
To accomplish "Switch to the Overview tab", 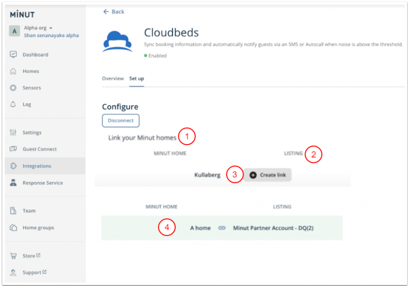I will click(x=113, y=79).
